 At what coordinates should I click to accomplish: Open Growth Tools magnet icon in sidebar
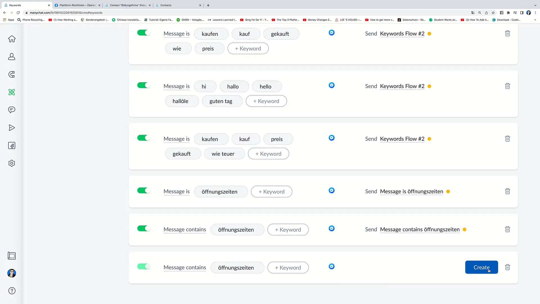tap(12, 74)
